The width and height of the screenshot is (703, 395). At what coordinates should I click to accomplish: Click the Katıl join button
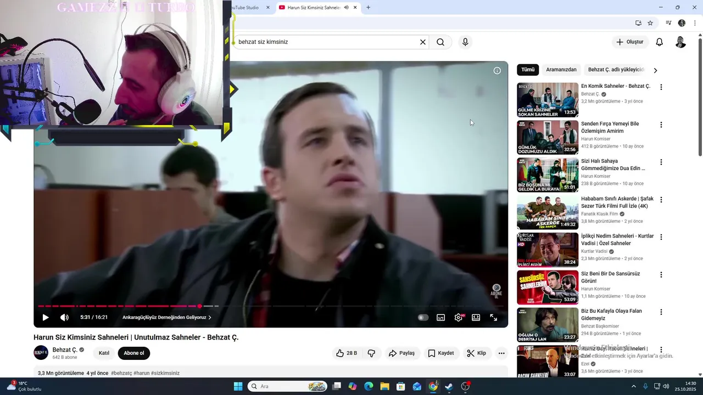[x=104, y=353]
